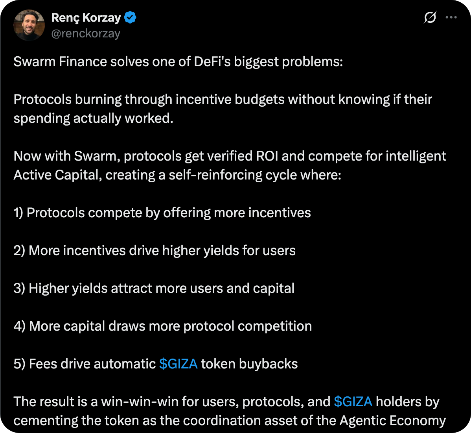Click the 'spending actually worked.' line

click(94, 118)
